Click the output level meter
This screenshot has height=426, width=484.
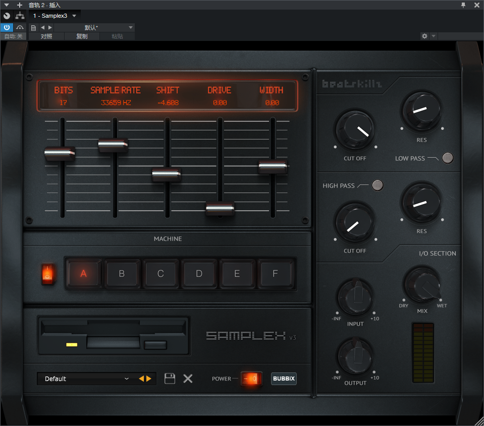423,353
